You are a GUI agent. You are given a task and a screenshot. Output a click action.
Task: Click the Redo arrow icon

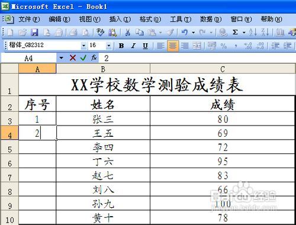(202, 33)
